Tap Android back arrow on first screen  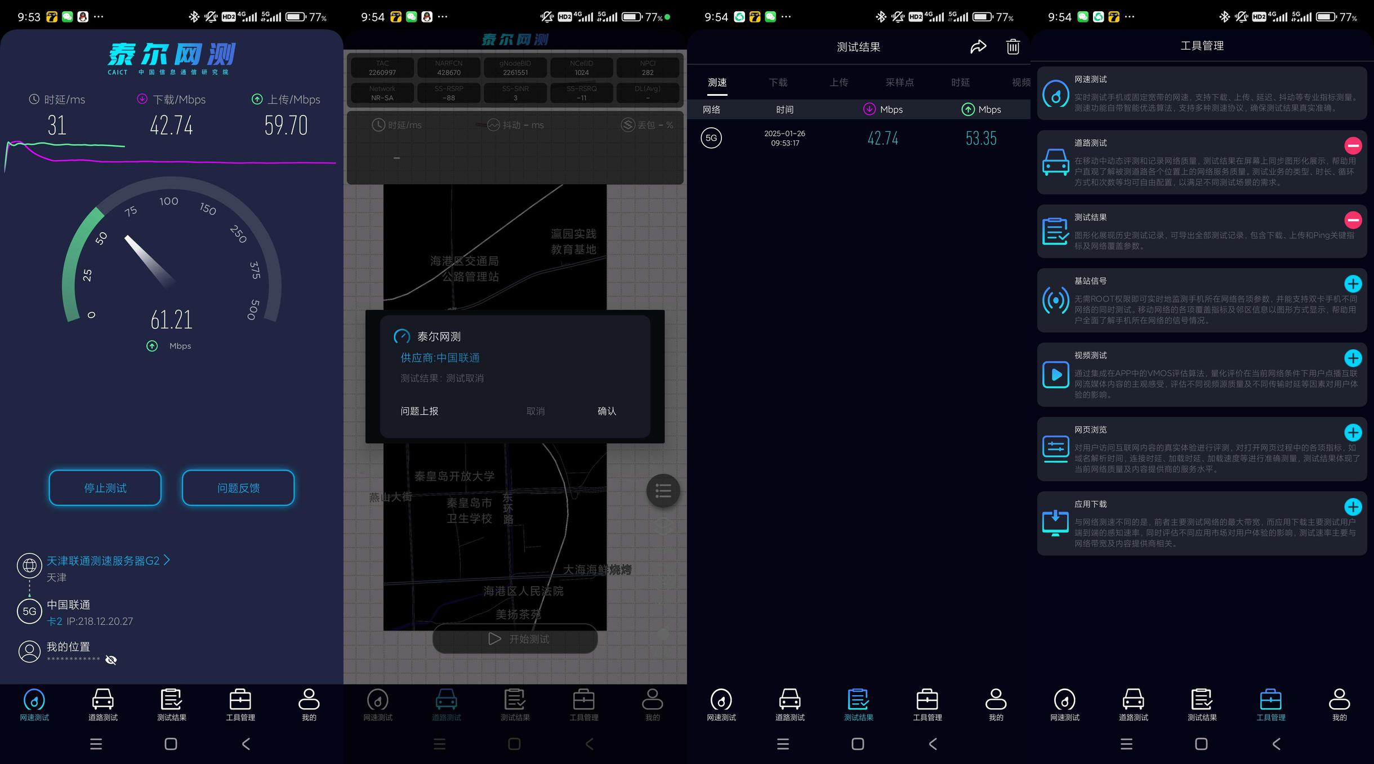pos(246,744)
